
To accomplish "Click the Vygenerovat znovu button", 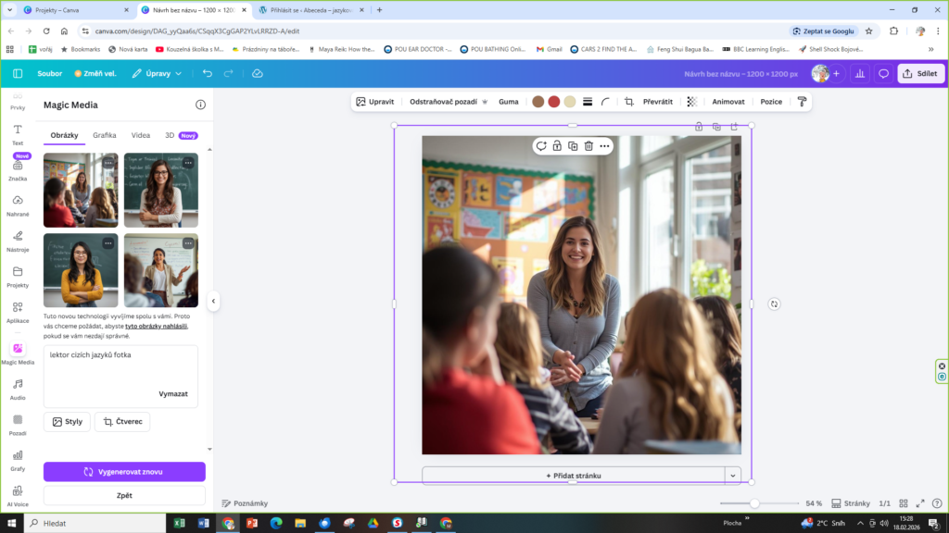I will pyautogui.click(x=124, y=472).
